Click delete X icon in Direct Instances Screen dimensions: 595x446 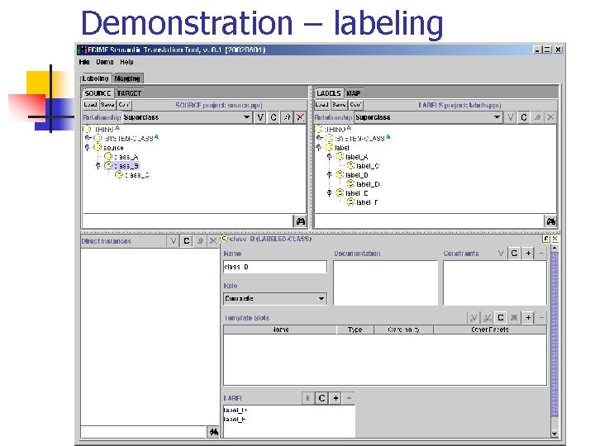(x=213, y=241)
